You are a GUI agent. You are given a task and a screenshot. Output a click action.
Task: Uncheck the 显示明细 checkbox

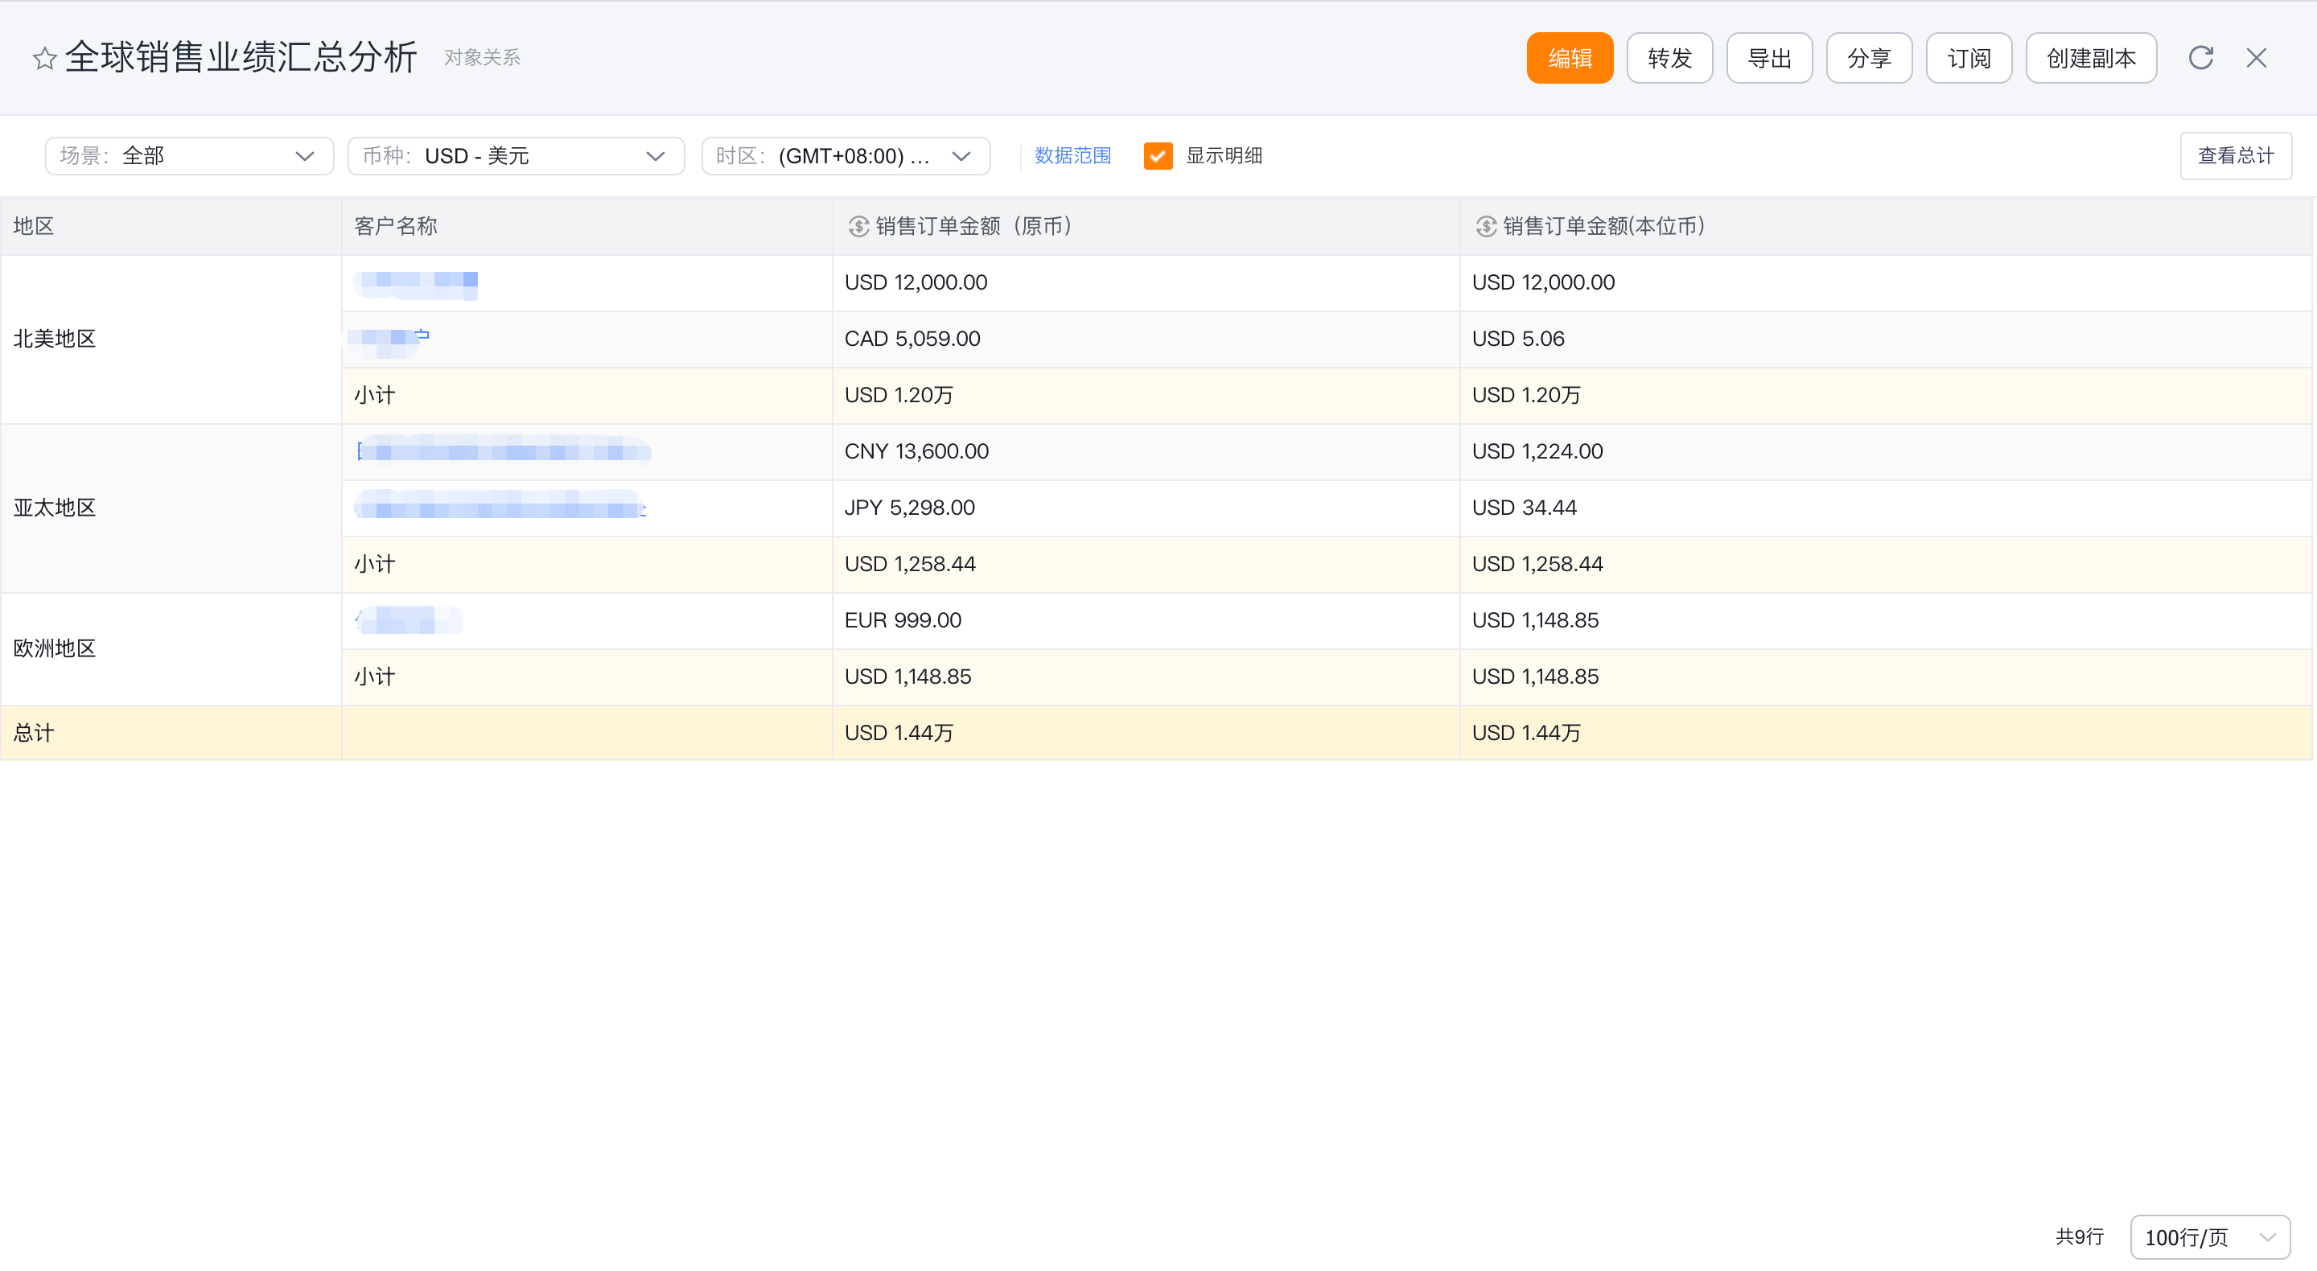(x=1157, y=155)
